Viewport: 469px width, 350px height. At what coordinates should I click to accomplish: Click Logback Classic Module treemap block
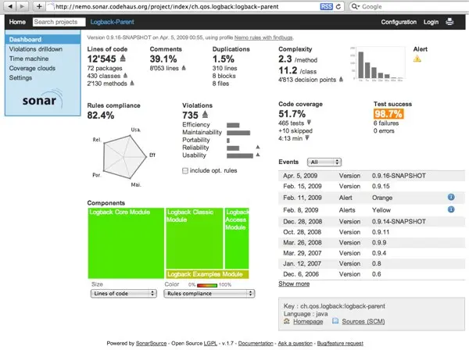[195, 238]
